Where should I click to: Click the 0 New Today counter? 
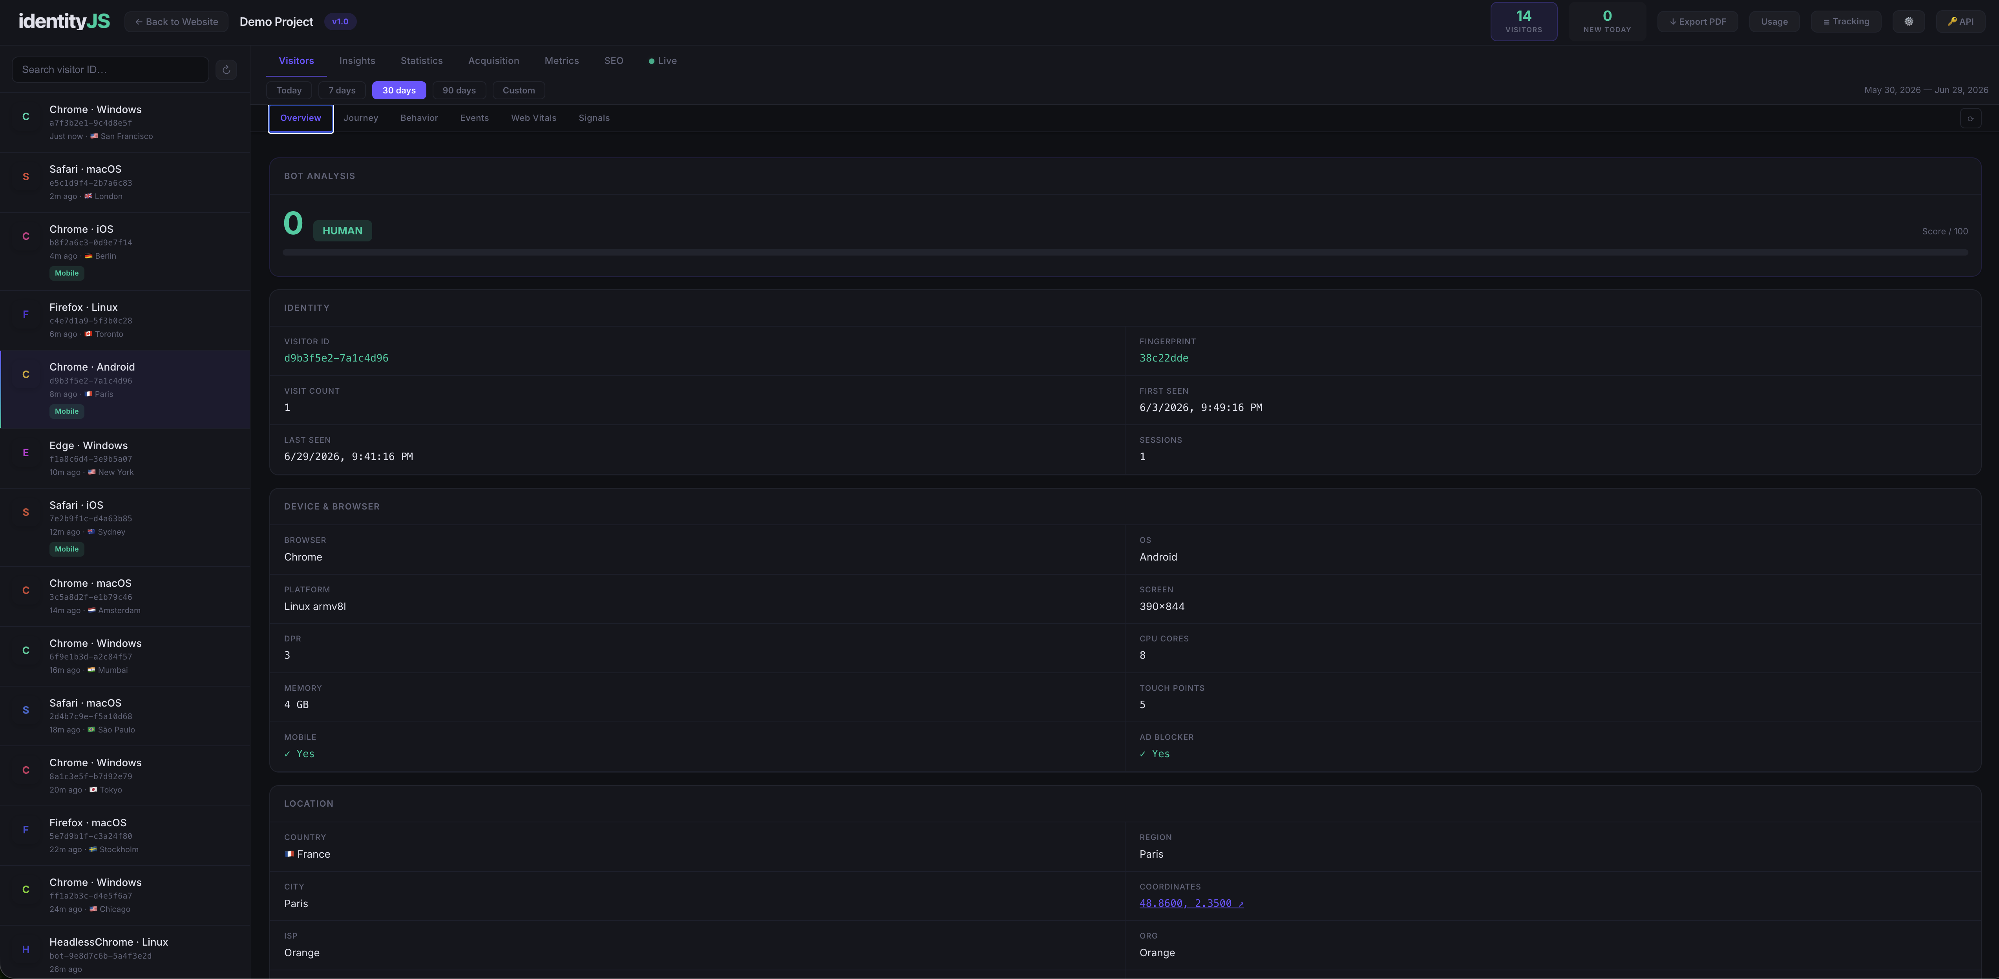1606,21
